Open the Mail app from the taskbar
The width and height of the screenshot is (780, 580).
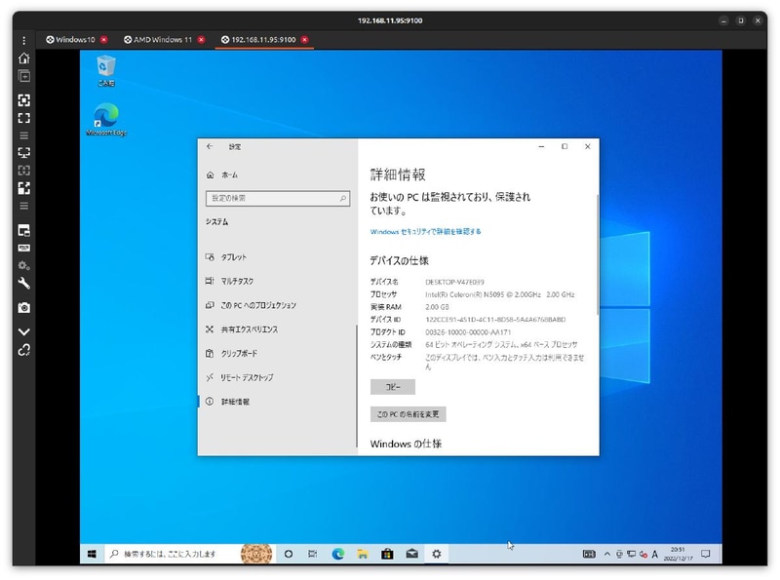[x=410, y=551]
